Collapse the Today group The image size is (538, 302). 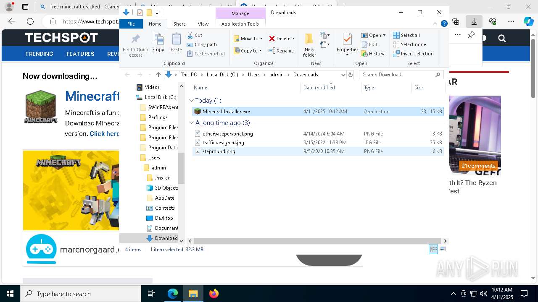click(x=192, y=101)
